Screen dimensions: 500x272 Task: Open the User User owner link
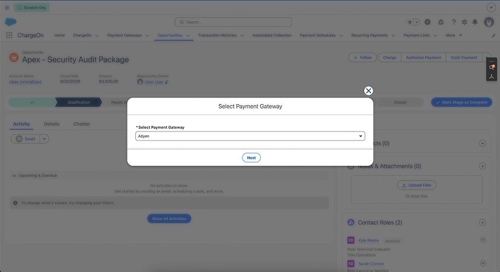154,82
